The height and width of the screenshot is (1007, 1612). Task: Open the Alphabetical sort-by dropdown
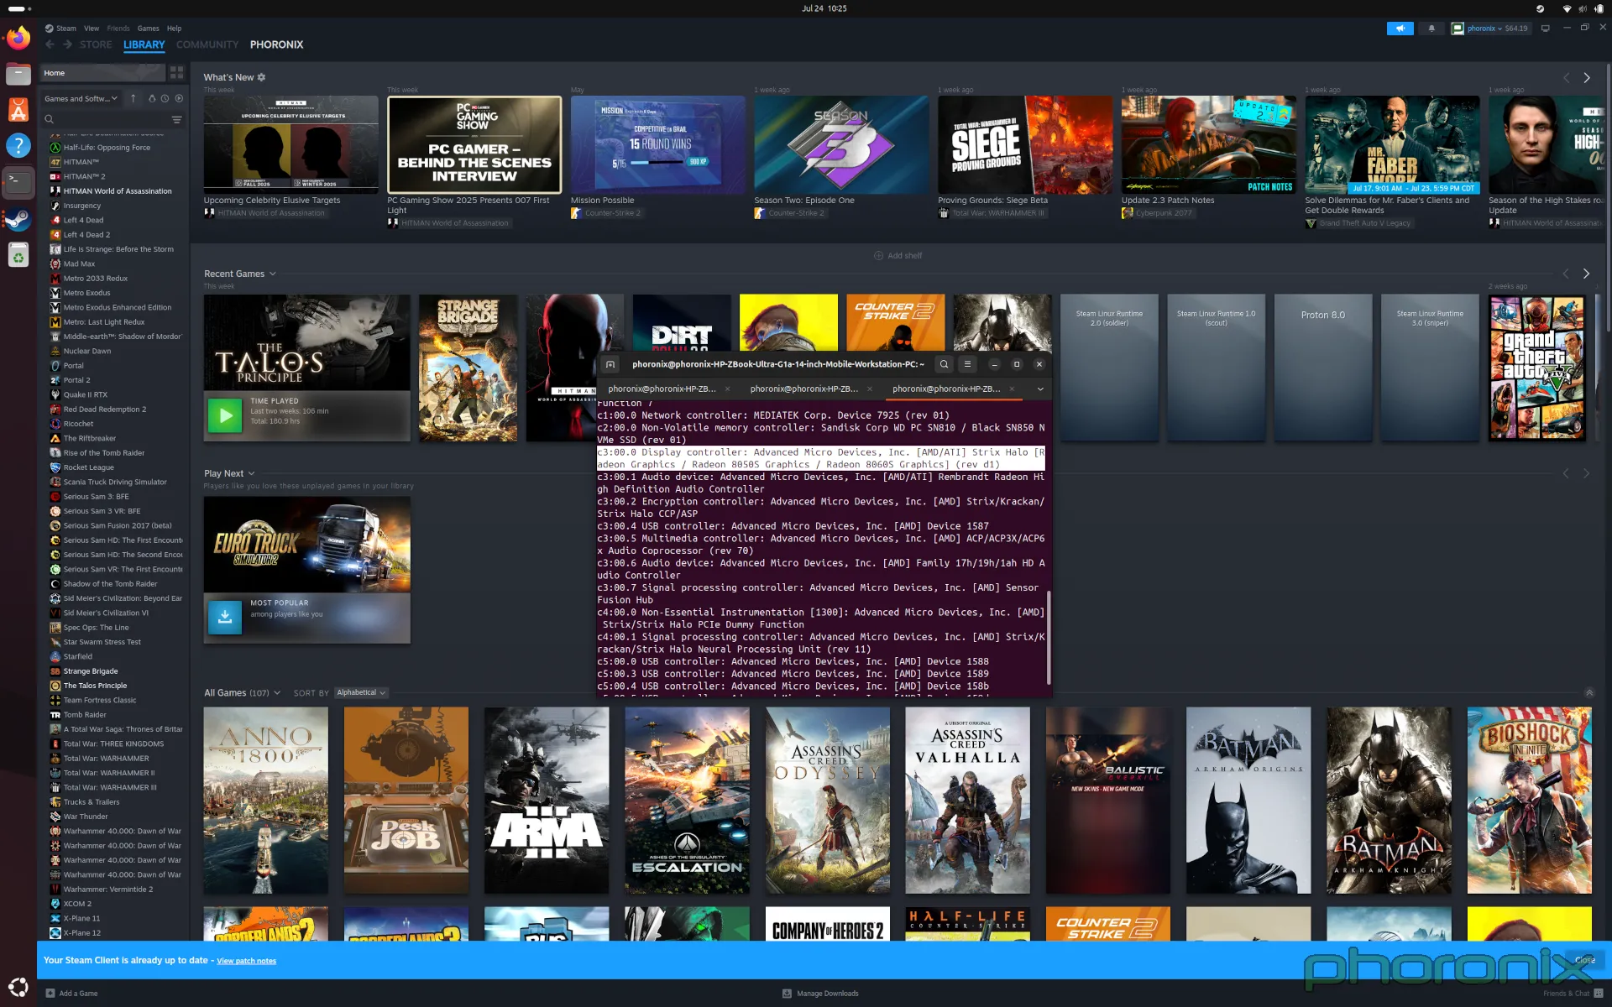coord(361,693)
